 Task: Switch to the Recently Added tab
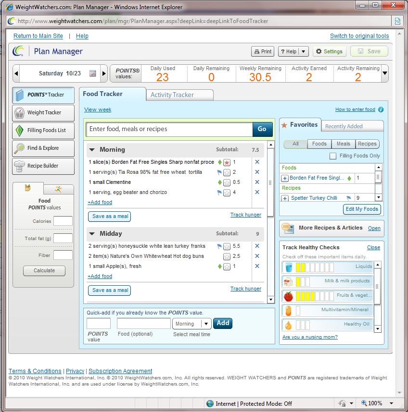[x=352, y=126]
